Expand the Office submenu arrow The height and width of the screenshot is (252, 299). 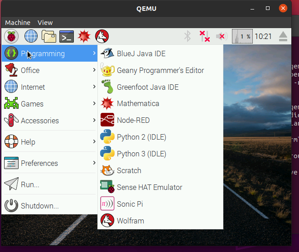[94, 70]
